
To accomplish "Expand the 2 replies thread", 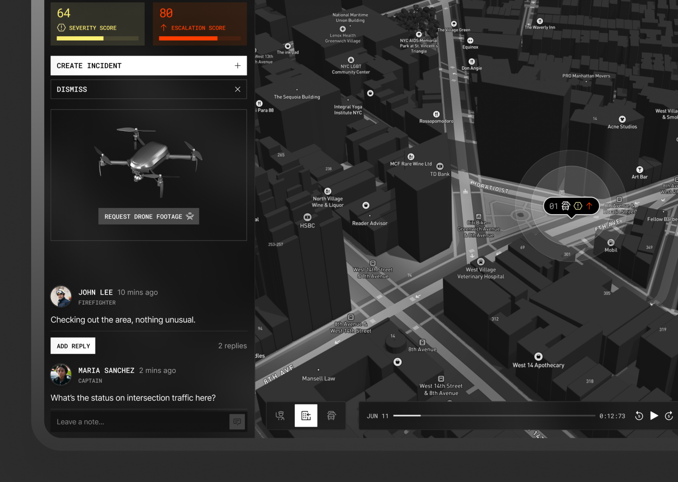I will click(232, 346).
